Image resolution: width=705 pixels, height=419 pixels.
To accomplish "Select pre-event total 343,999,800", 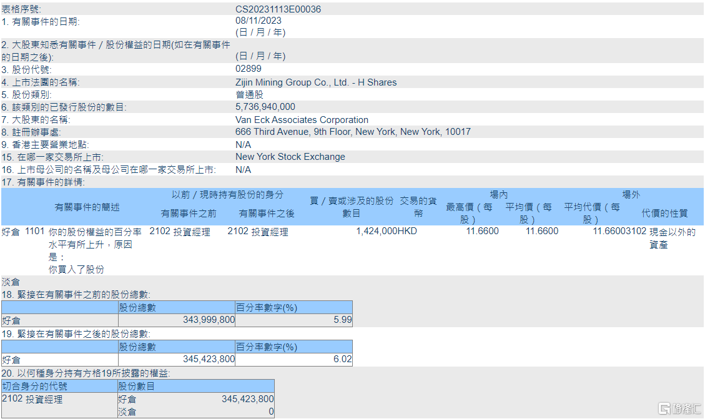I will tap(209, 320).
